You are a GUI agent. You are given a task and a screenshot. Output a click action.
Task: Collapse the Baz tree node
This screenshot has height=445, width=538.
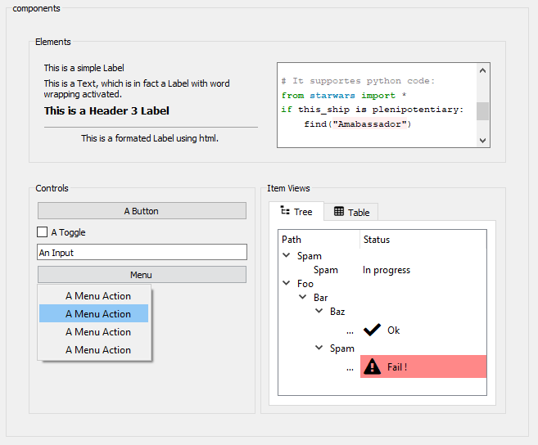(319, 312)
